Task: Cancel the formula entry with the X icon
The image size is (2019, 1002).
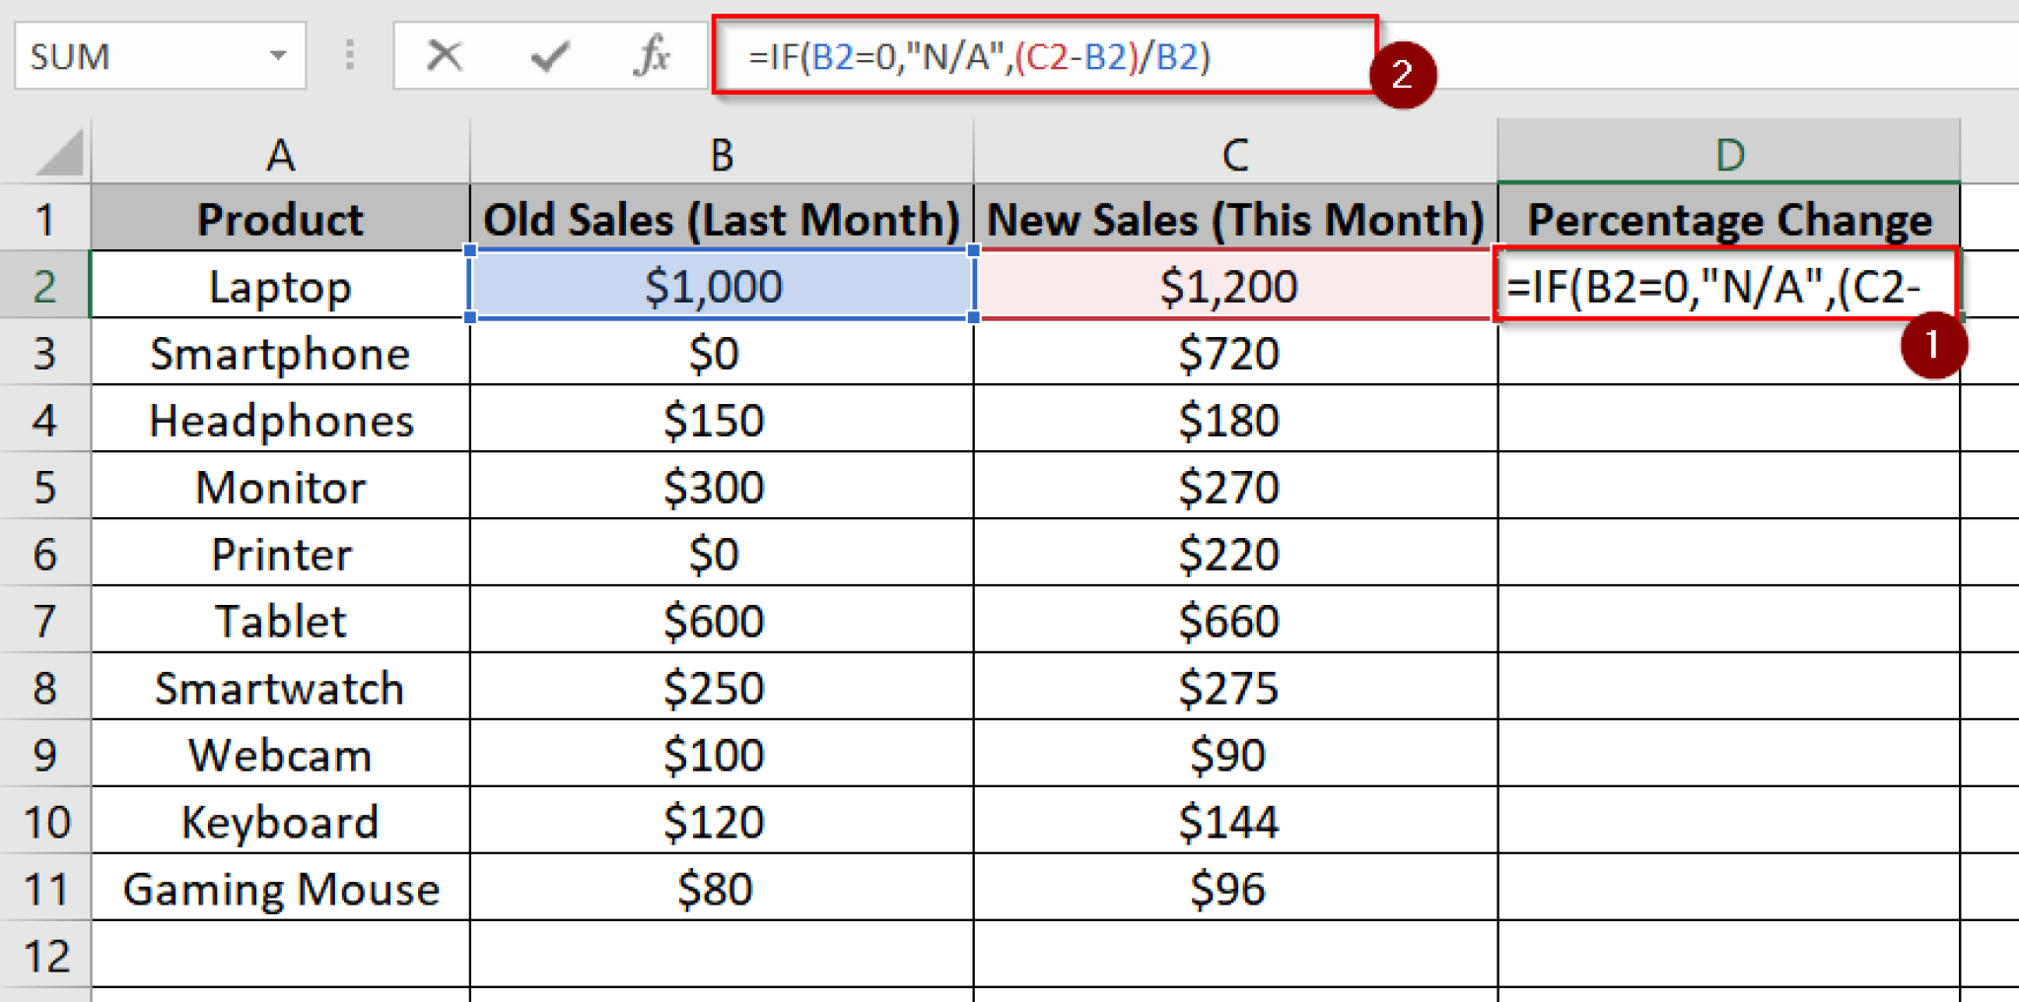Action: point(443,56)
